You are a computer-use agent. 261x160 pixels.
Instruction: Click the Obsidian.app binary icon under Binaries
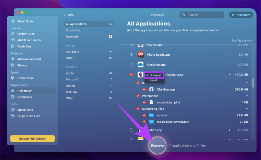[151, 89]
